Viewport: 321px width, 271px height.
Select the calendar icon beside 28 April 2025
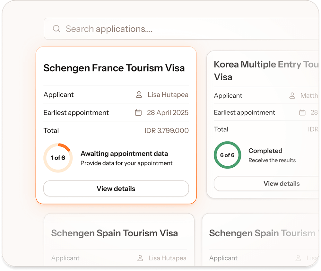(x=138, y=112)
